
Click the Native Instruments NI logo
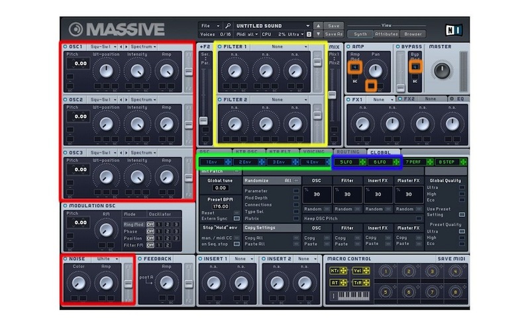pyautogui.click(x=454, y=29)
